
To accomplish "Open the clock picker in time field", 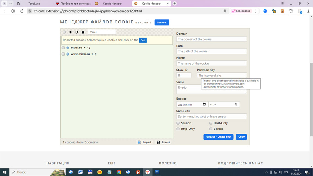I will 236,104.
